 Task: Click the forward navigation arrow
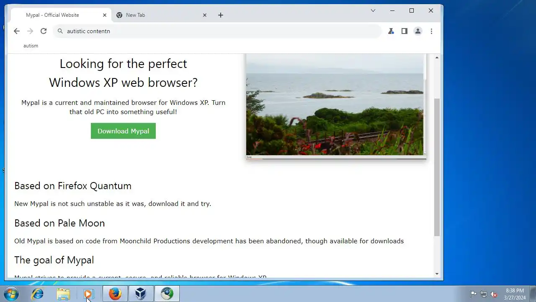[x=30, y=31]
